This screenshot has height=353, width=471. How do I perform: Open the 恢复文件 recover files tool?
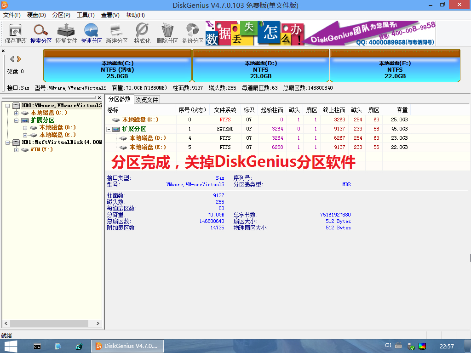tap(66, 33)
